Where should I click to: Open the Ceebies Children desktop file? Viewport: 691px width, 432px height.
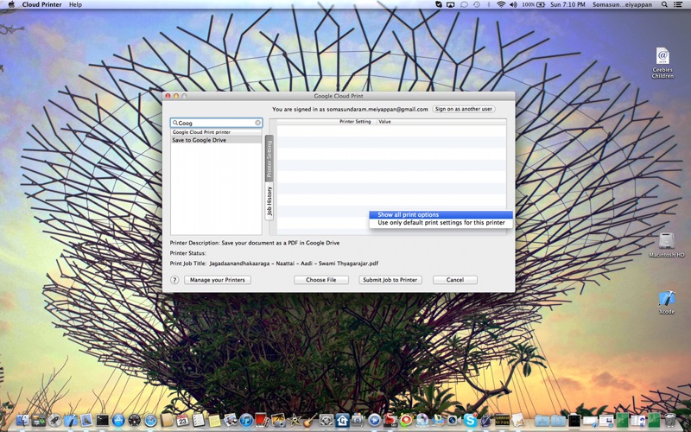[x=662, y=62]
